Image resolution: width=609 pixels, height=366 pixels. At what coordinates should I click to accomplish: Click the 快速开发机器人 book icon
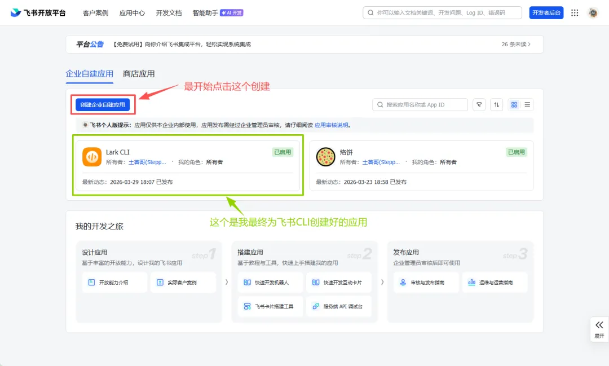coord(248,283)
